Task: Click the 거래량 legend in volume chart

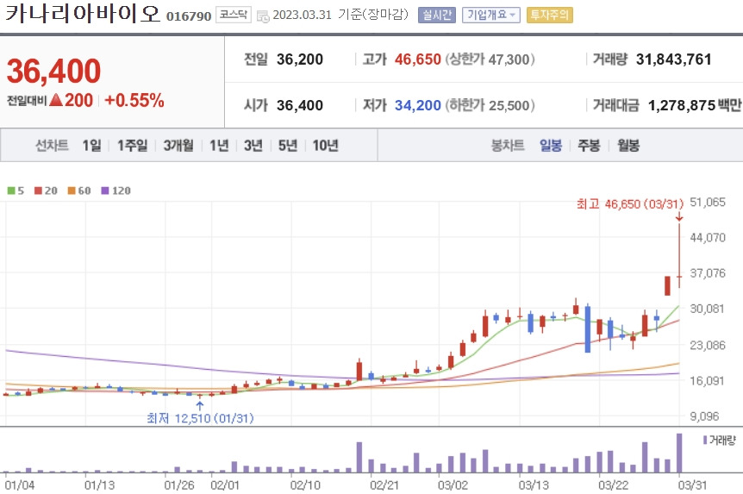Action: point(720,441)
